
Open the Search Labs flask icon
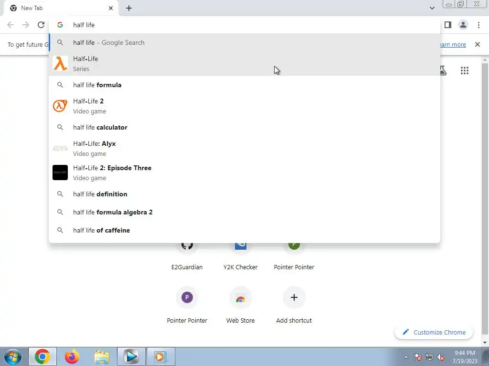(443, 71)
